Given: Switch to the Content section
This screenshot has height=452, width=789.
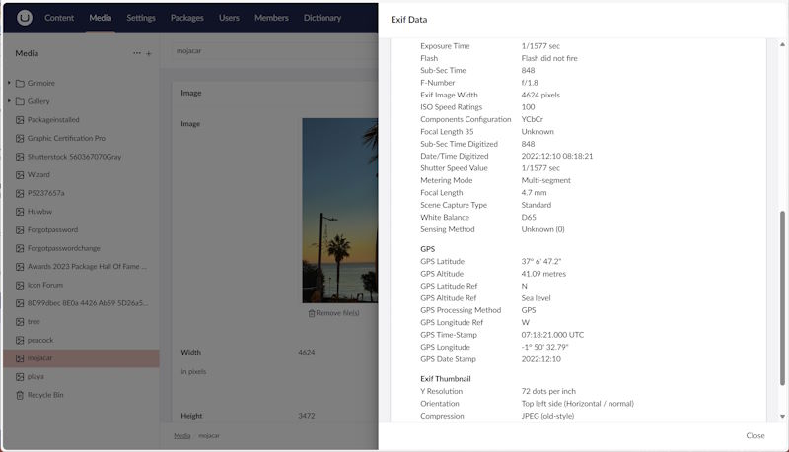Looking at the screenshot, I should (59, 18).
